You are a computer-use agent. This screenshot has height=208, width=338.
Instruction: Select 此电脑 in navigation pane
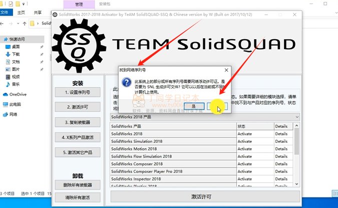pyautogui.click(x=12, y=104)
